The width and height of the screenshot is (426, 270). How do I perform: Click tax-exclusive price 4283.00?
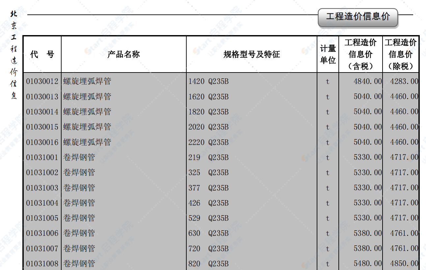[x=404, y=81]
